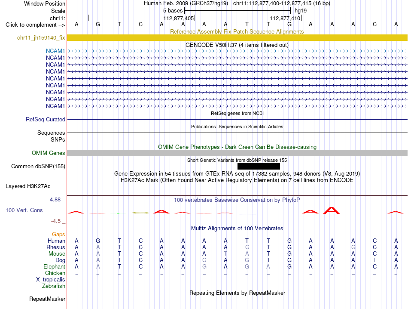Select the Mouse species row label

pyautogui.click(x=57, y=254)
